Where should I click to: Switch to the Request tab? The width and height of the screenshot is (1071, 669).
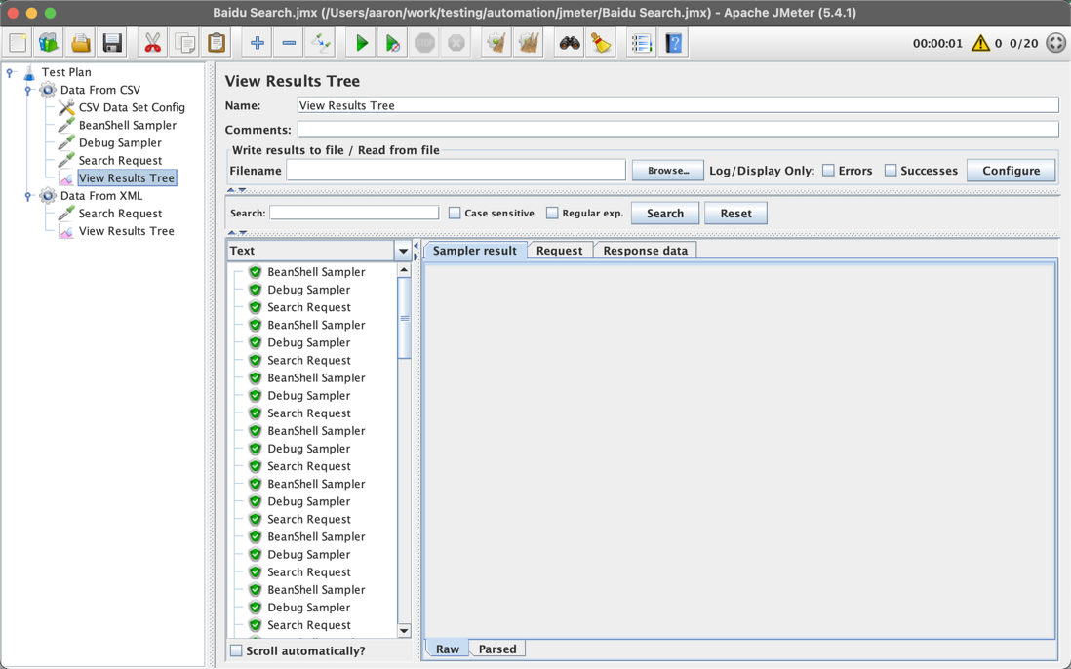coord(560,251)
